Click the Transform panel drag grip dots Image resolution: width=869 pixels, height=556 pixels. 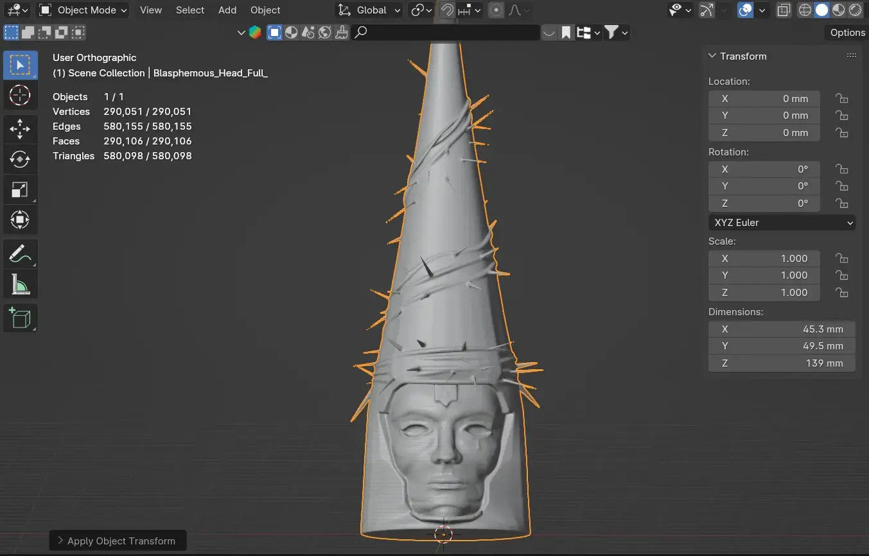pos(852,56)
